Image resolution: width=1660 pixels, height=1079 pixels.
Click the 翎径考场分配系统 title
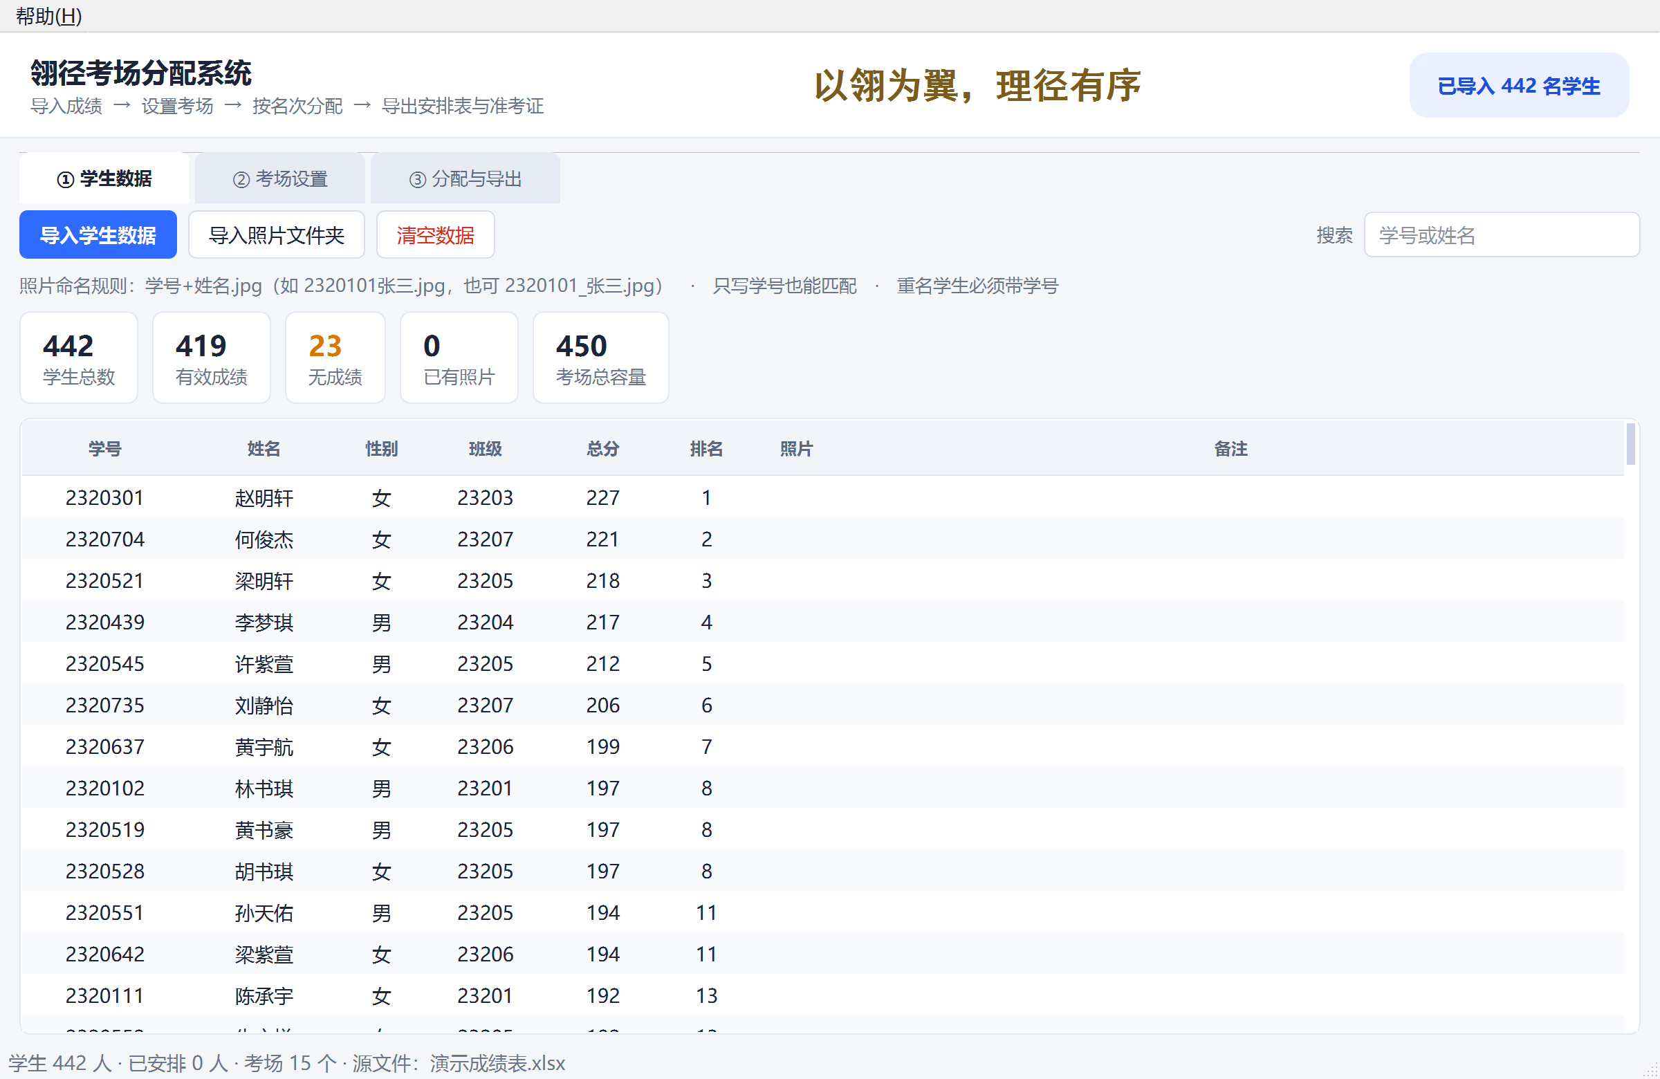click(x=141, y=73)
